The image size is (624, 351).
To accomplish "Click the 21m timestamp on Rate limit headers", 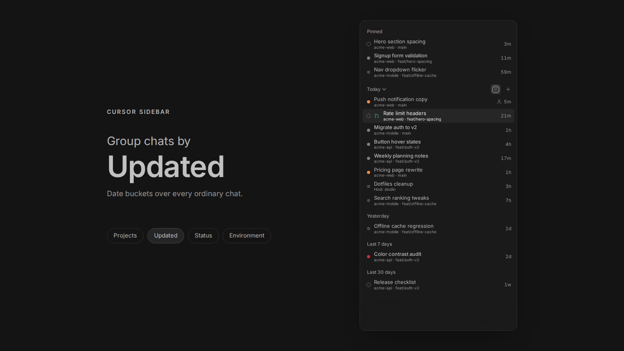I will [506, 116].
